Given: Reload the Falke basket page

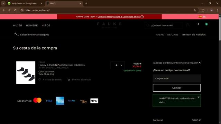Looking at the screenshot, I should tap(15, 10).
